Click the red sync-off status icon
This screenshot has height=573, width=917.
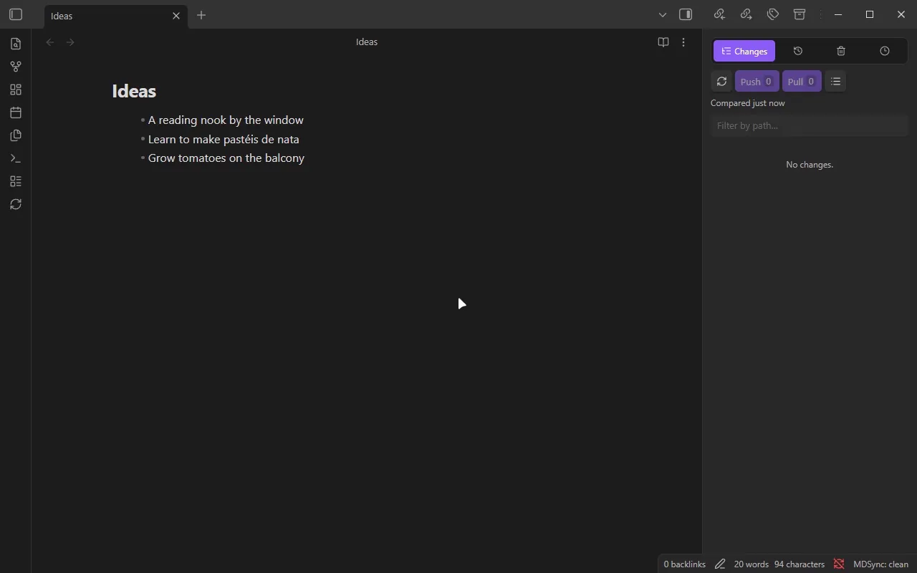[839, 564]
